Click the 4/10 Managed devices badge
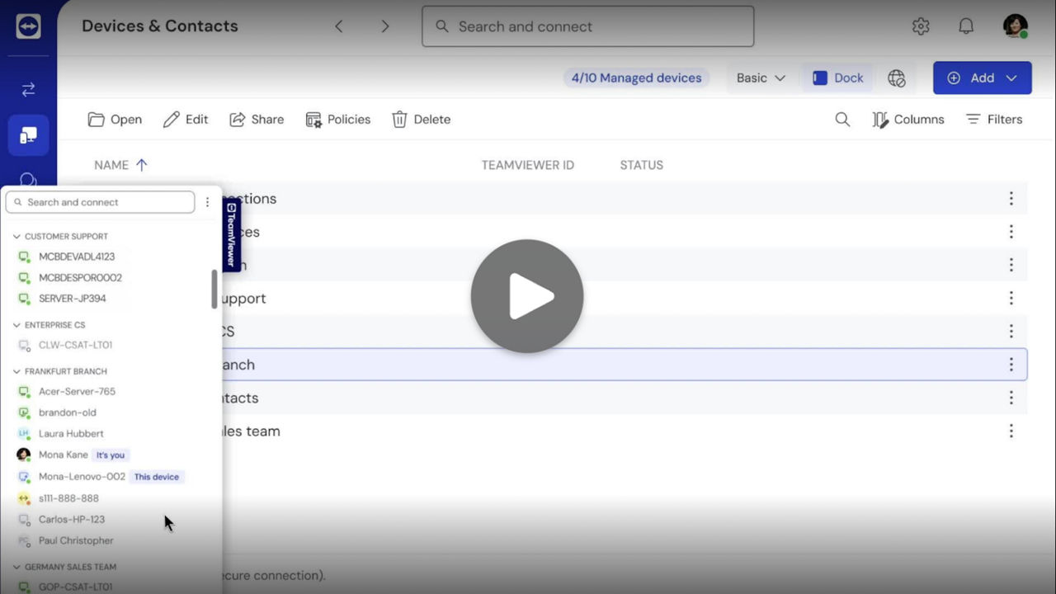This screenshot has width=1056, height=594. [636, 78]
